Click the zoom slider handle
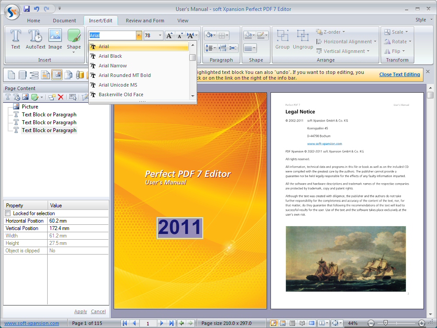Screen dimensions: 437x328 pos(385,323)
